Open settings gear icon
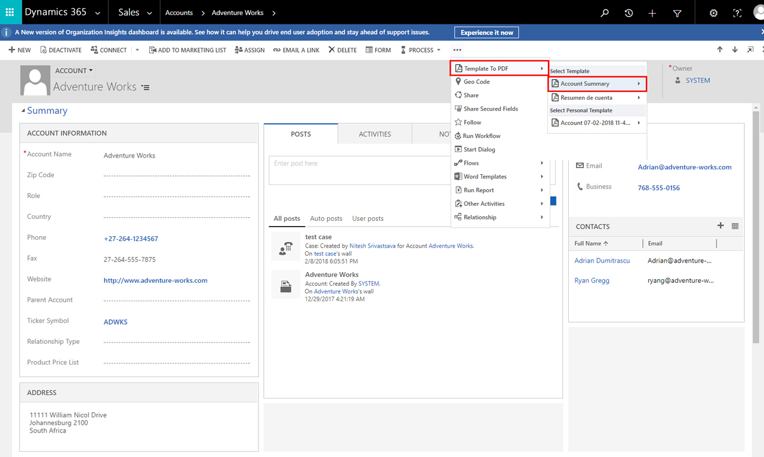Viewport: 764px width, 457px height. (713, 13)
